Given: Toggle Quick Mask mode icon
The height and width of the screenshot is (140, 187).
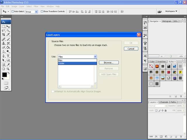Looking at the screenshot, I should click(x=6, y=83).
